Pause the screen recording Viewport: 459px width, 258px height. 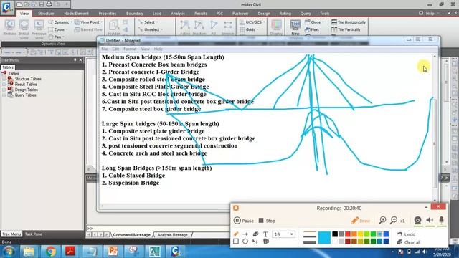(244, 221)
